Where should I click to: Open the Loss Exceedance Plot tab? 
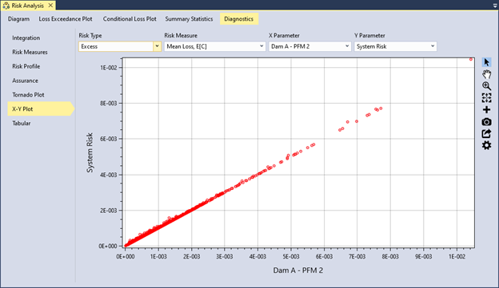tap(66, 19)
